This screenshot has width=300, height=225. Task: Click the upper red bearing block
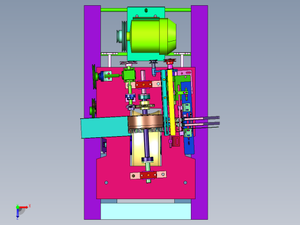click(x=144, y=84)
